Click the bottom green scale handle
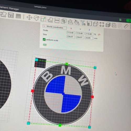This screenshot has width=131, height=131. tap(60, 125)
